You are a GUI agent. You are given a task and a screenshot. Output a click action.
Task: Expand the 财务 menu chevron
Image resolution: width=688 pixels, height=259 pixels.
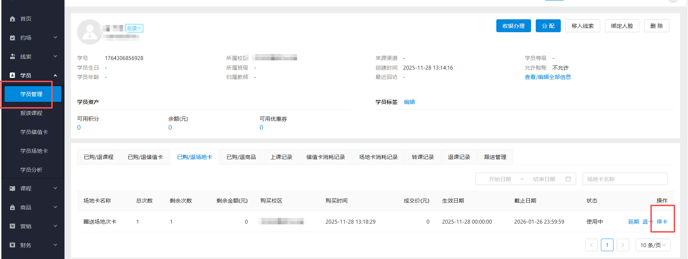point(55,245)
